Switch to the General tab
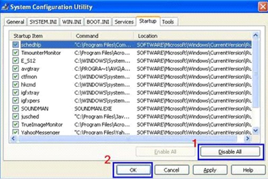Screen dimensions: 268x179 [15, 22]
